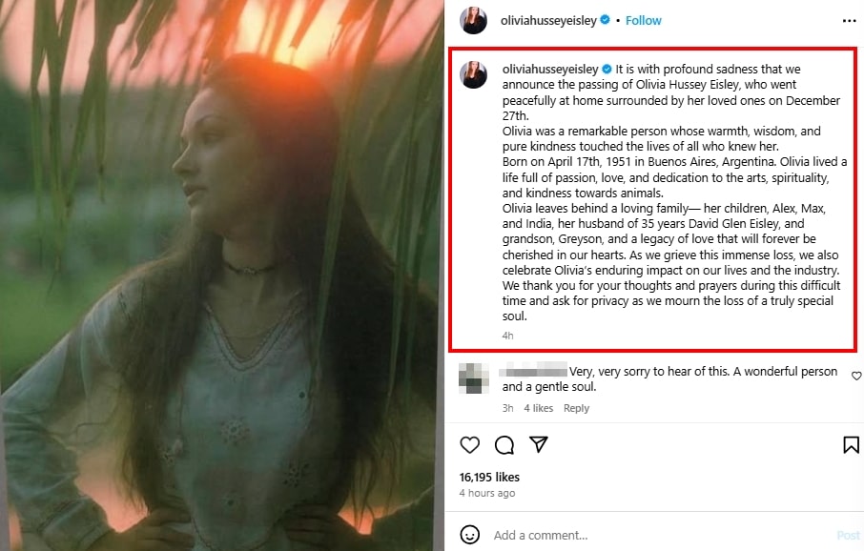Screen dimensions: 864x551
Task: Show who liked via '16,195 likes'
Action: (x=488, y=477)
